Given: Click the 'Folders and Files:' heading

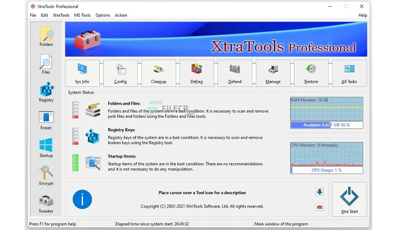Looking at the screenshot, I should coord(124,103).
